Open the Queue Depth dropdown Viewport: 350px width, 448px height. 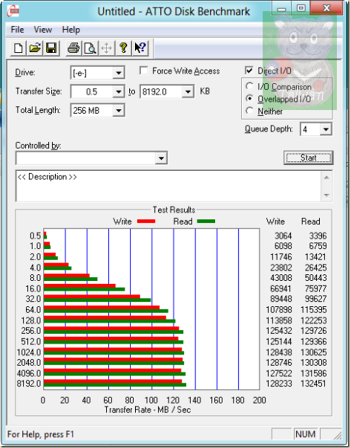[x=326, y=129]
